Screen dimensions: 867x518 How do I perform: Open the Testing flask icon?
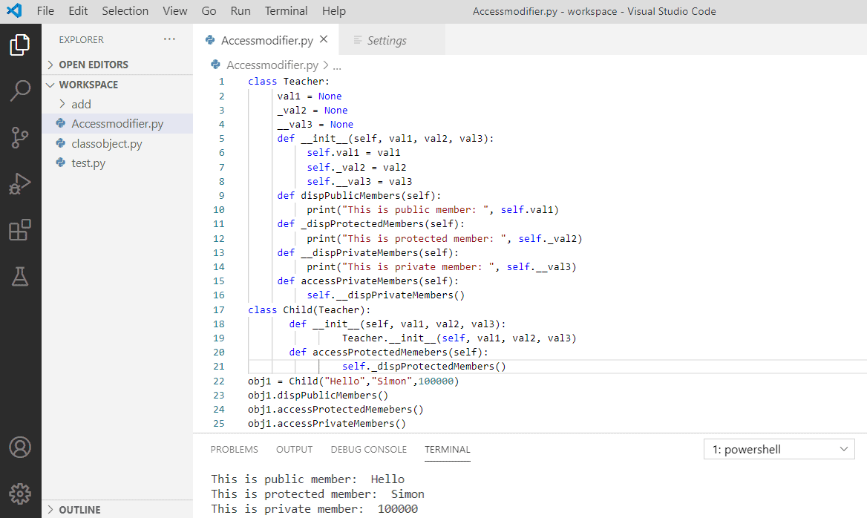pos(20,276)
